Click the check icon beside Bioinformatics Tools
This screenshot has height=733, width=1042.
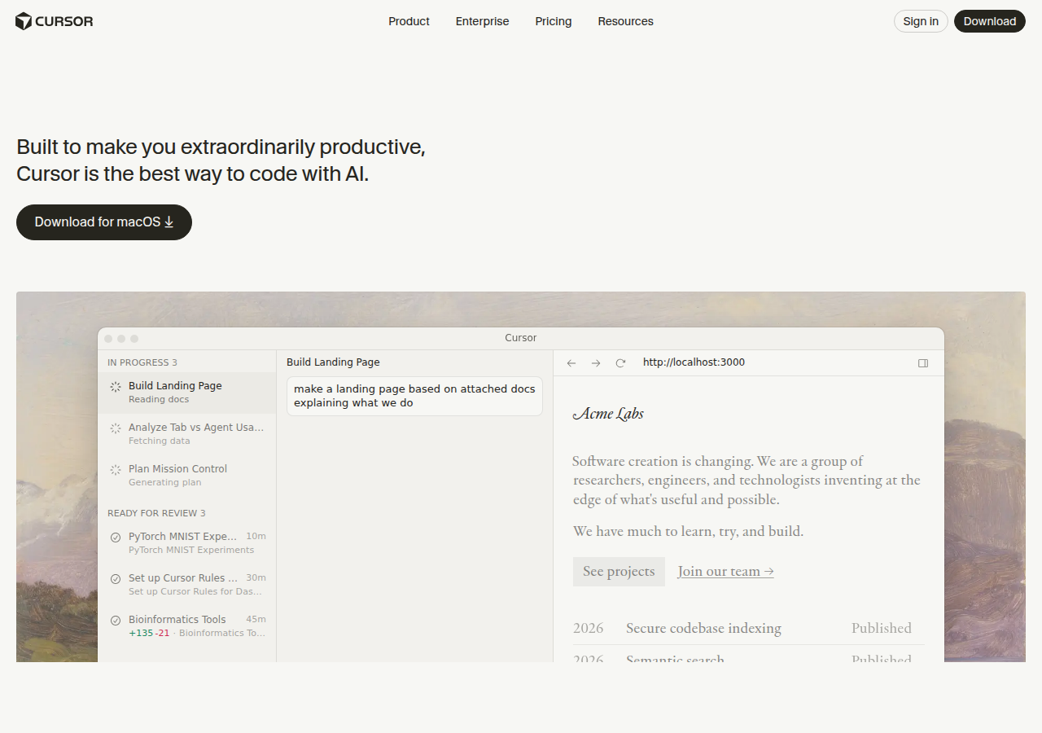(116, 621)
